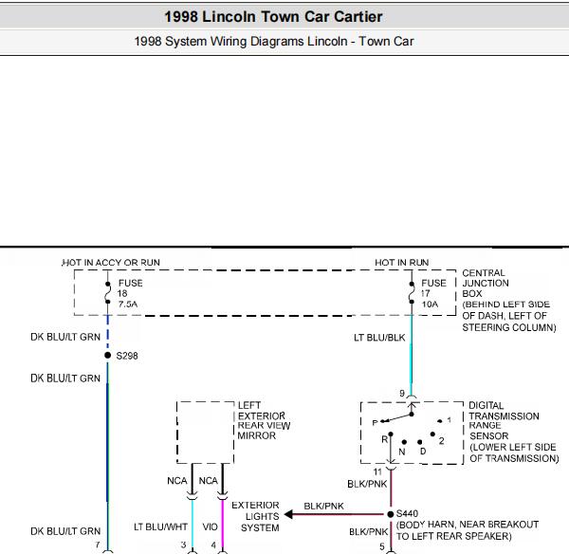Click the 'DK BLU/LT GRN' label near pin 7
This screenshot has width=569, height=554.
coord(65,531)
